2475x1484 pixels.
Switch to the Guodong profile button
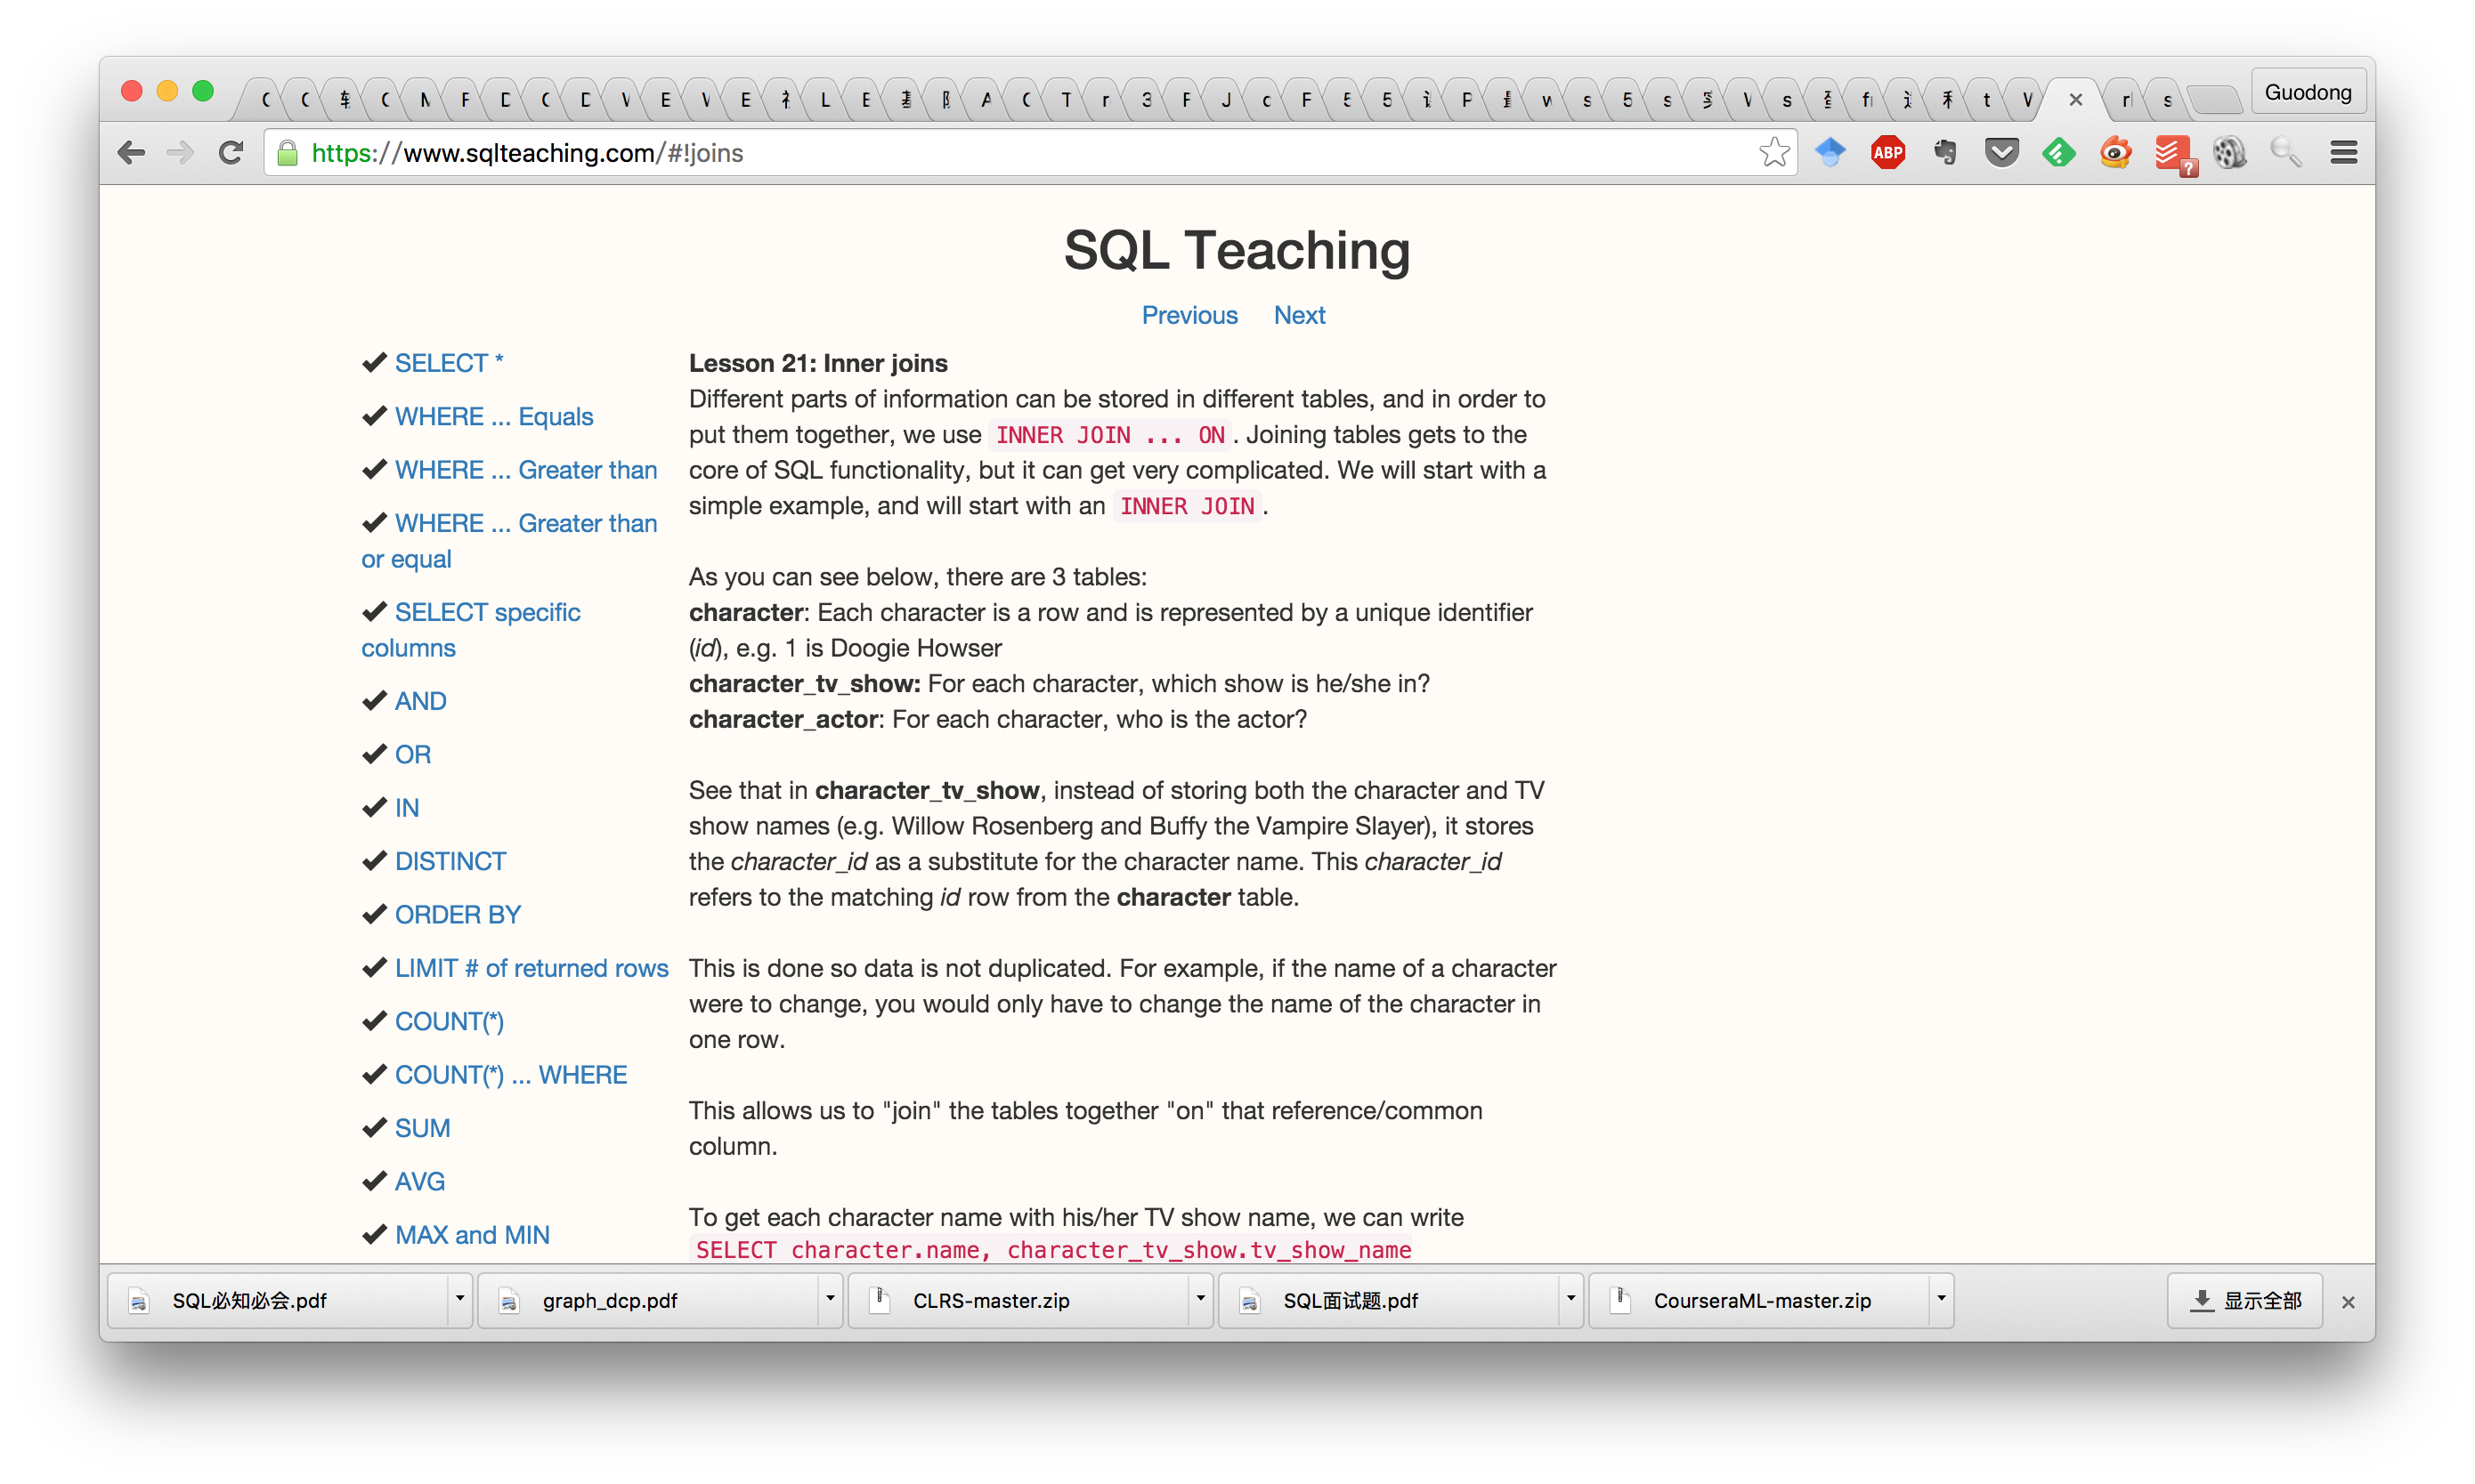[x=2307, y=93]
